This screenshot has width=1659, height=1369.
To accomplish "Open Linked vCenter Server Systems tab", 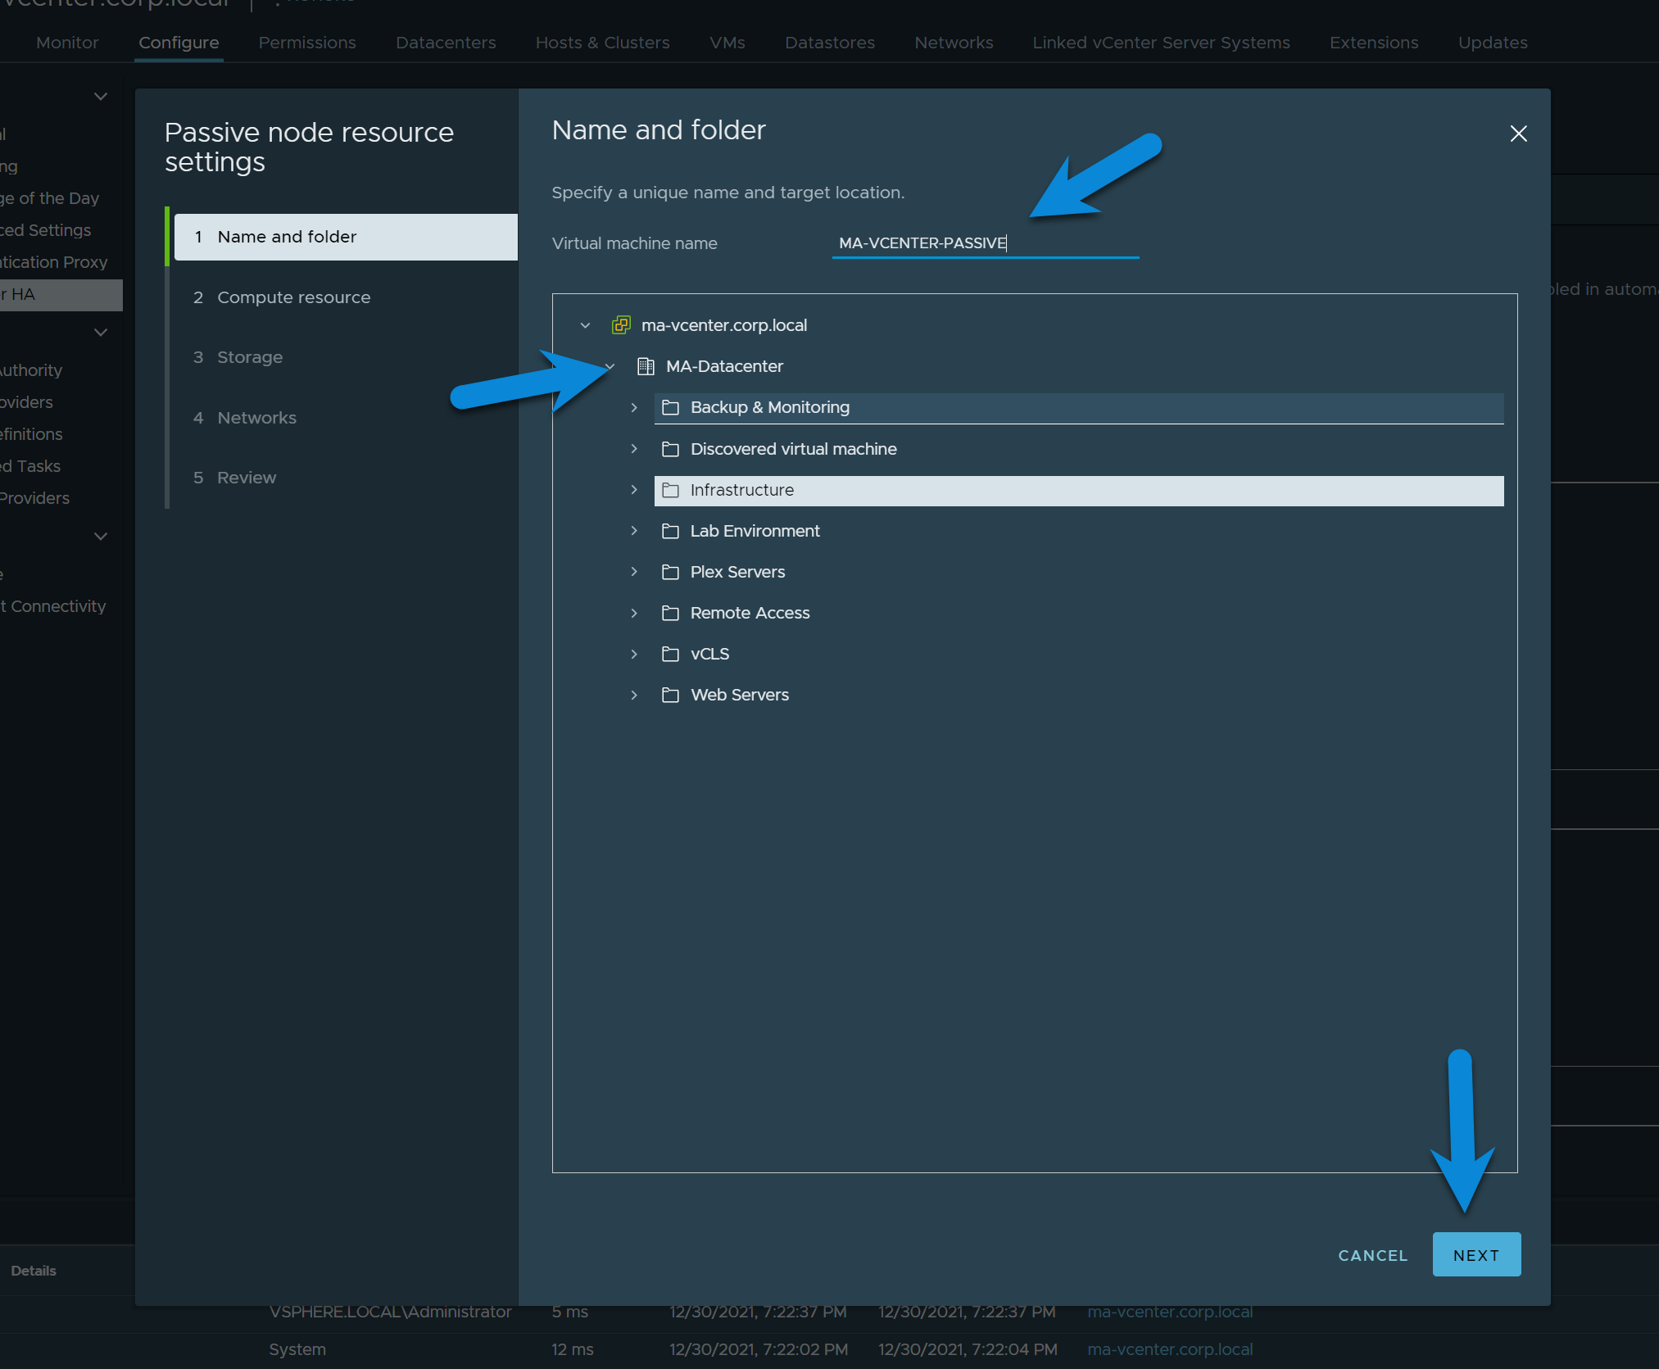I will coord(1161,43).
